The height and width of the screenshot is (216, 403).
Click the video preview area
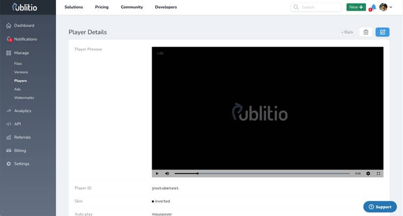[x=267, y=108]
